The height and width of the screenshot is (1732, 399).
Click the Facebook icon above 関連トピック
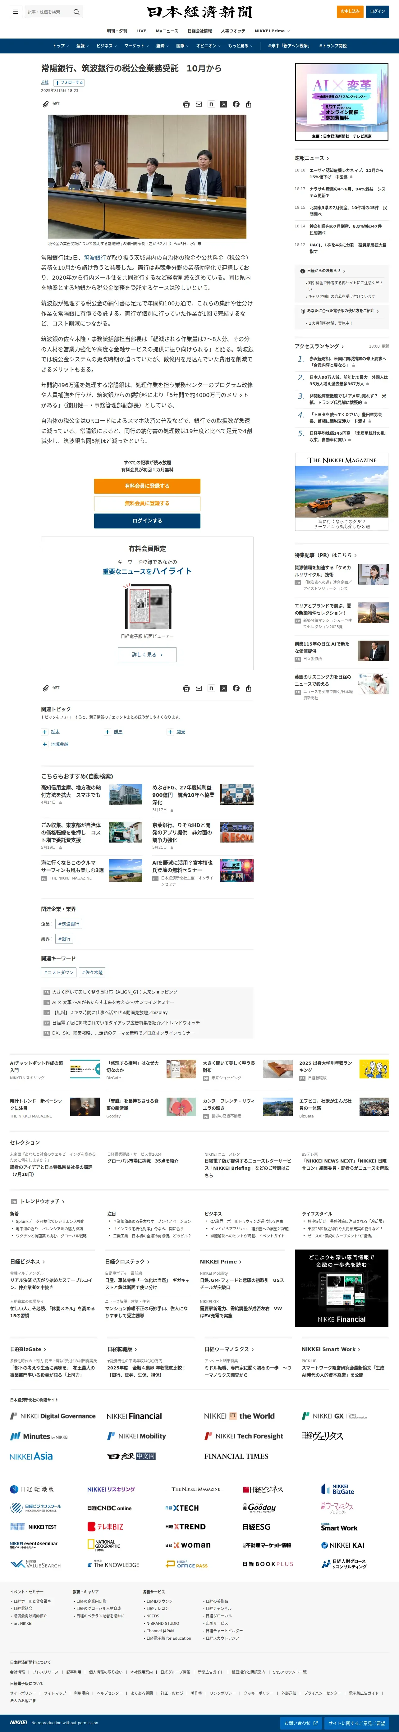pos(236,688)
